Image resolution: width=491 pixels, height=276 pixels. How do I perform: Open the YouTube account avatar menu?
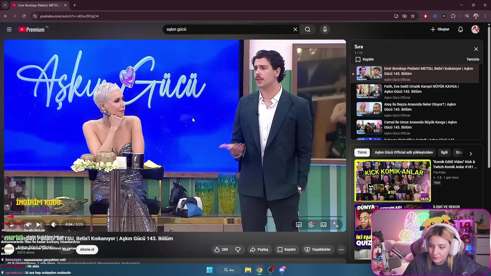point(475,30)
